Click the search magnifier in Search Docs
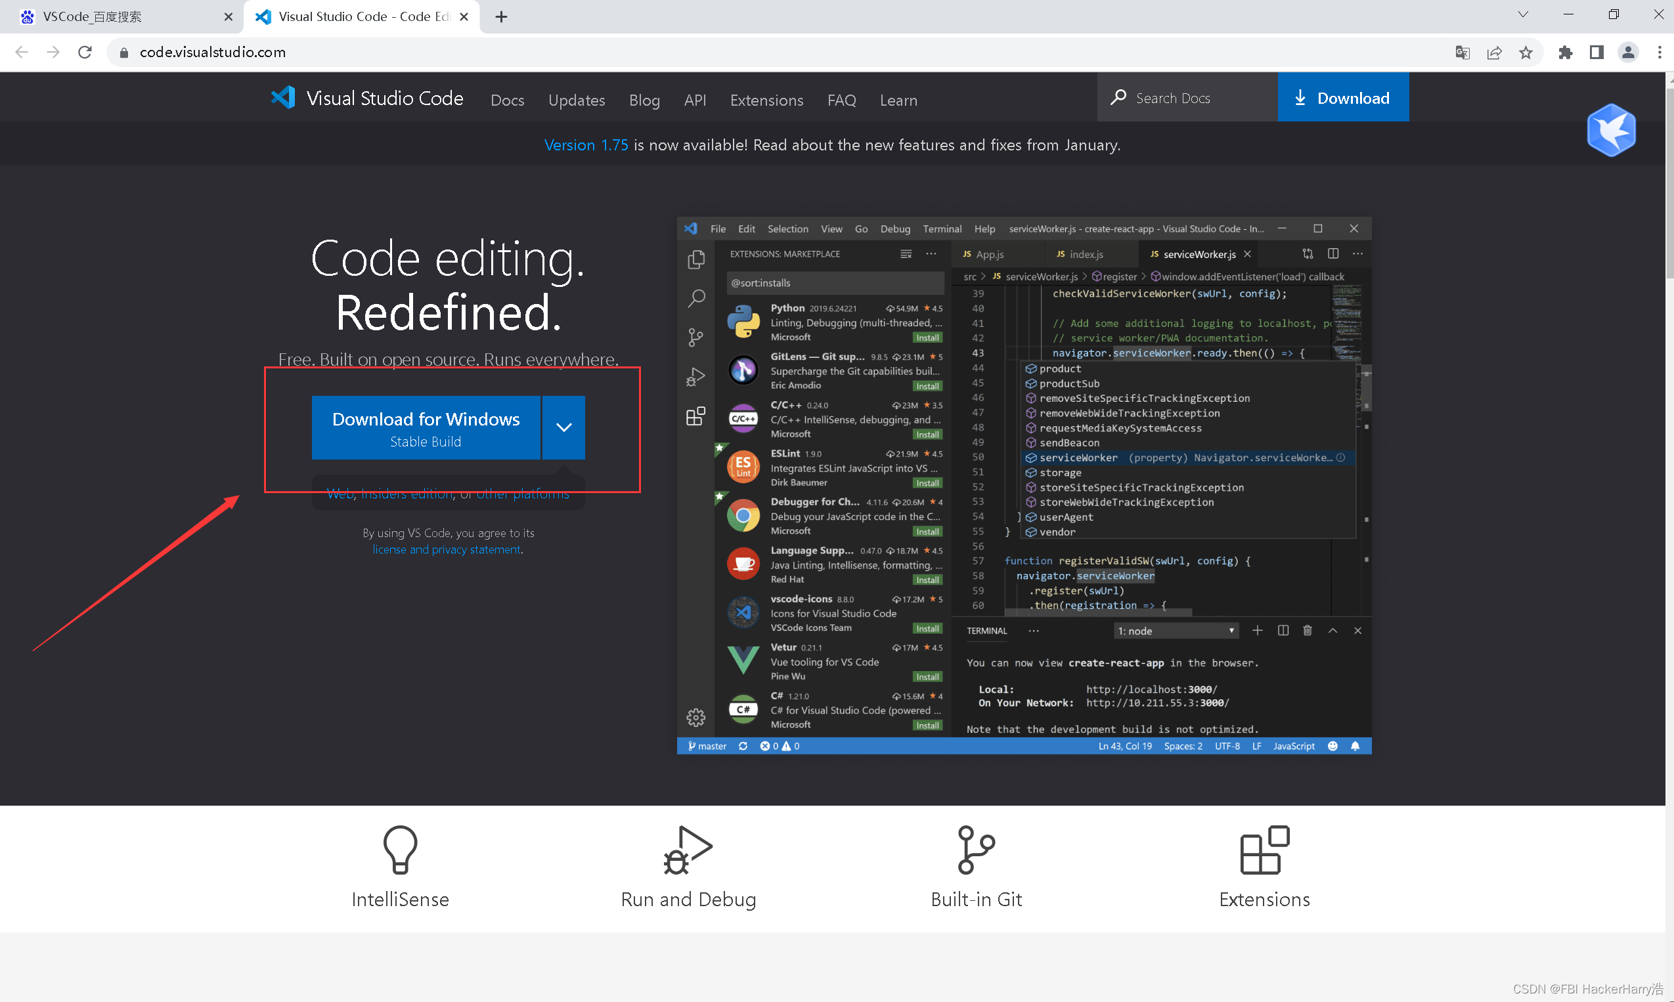The height and width of the screenshot is (1002, 1674). click(1118, 97)
